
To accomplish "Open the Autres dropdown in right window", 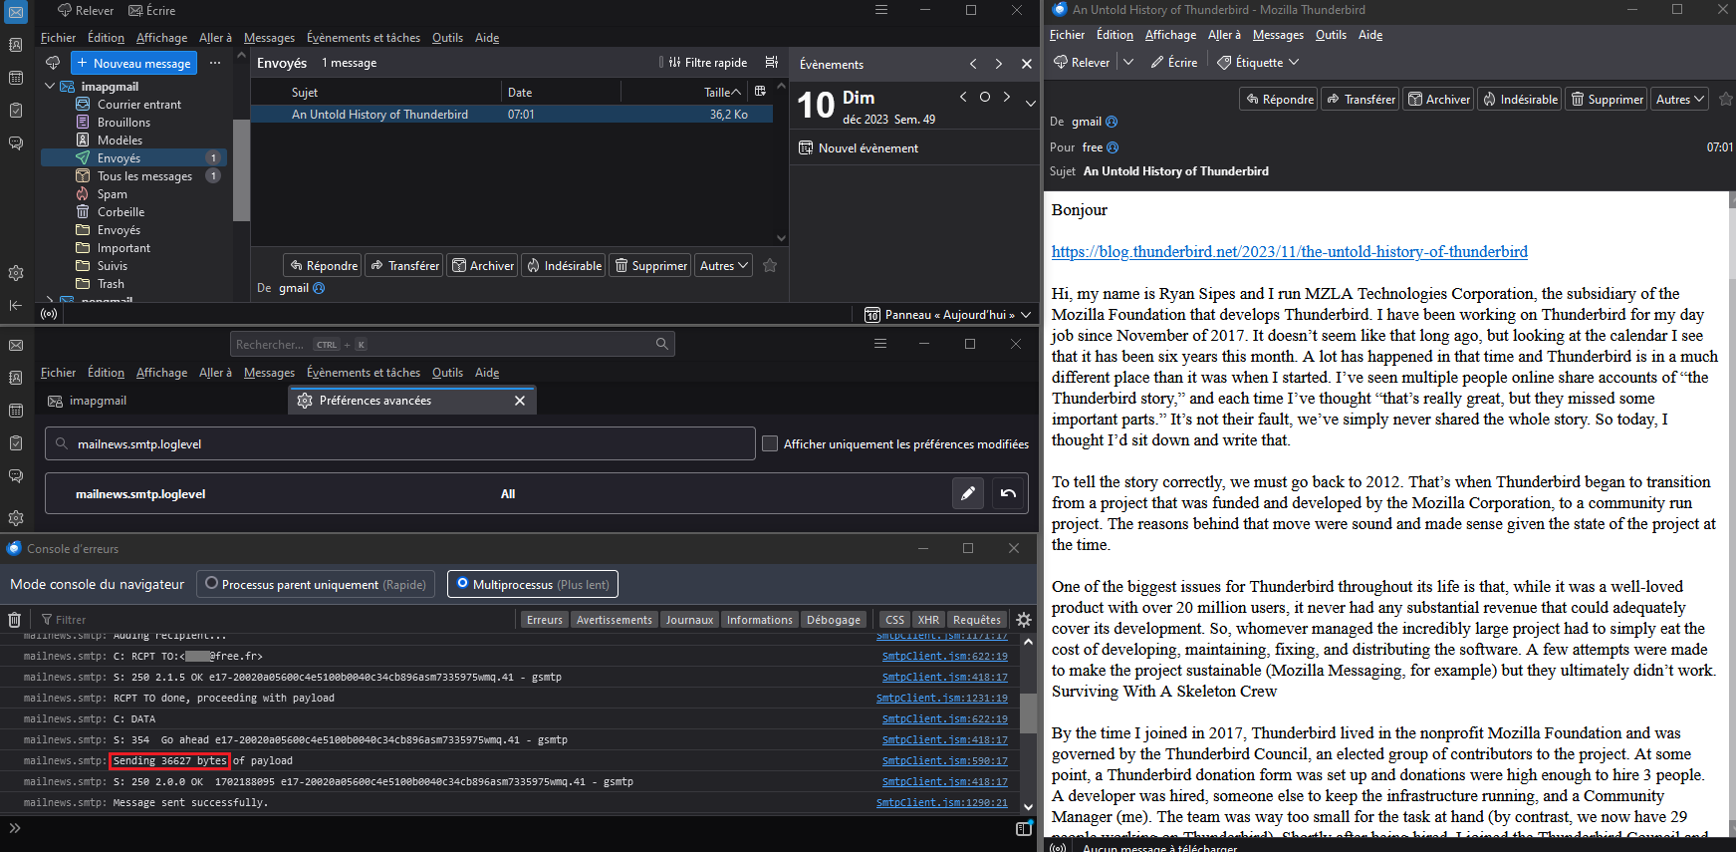I will (1679, 99).
